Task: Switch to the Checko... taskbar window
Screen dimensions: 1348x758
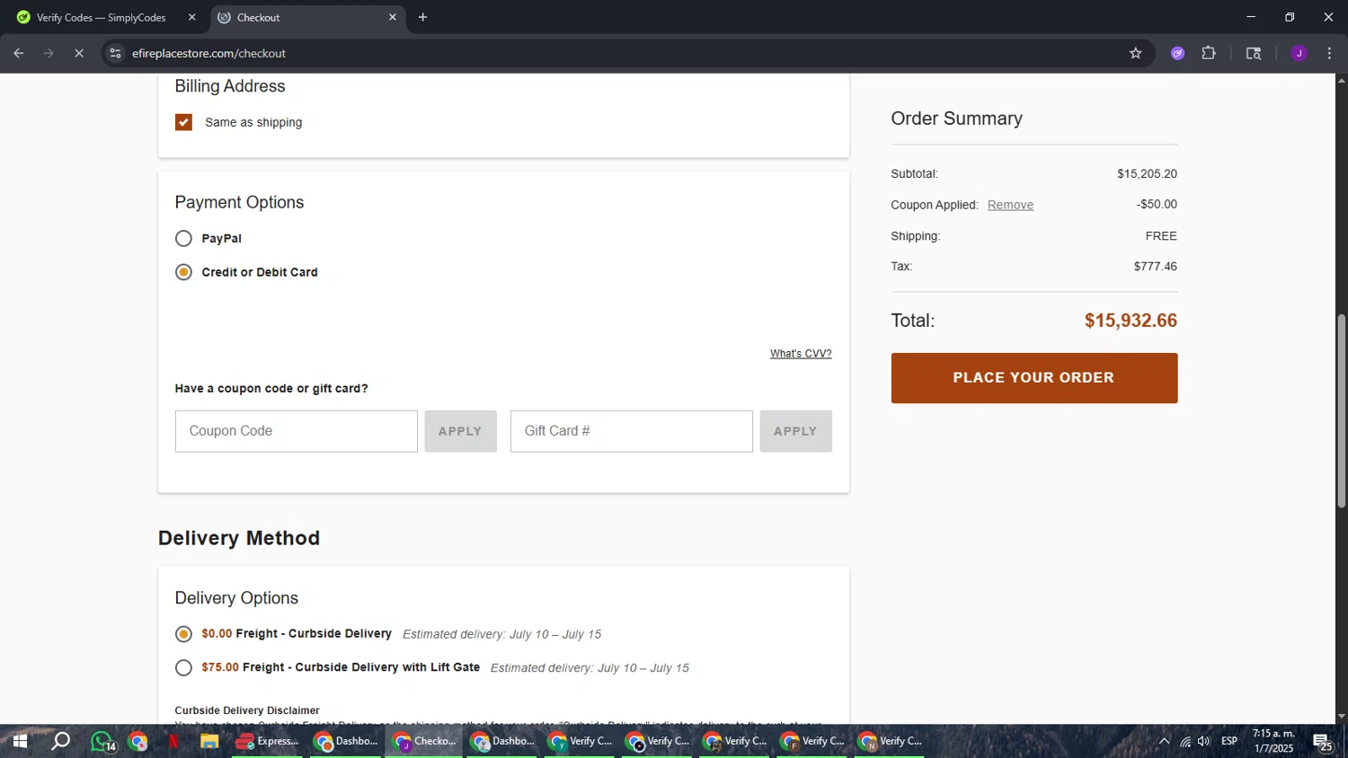Action: point(424,741)
